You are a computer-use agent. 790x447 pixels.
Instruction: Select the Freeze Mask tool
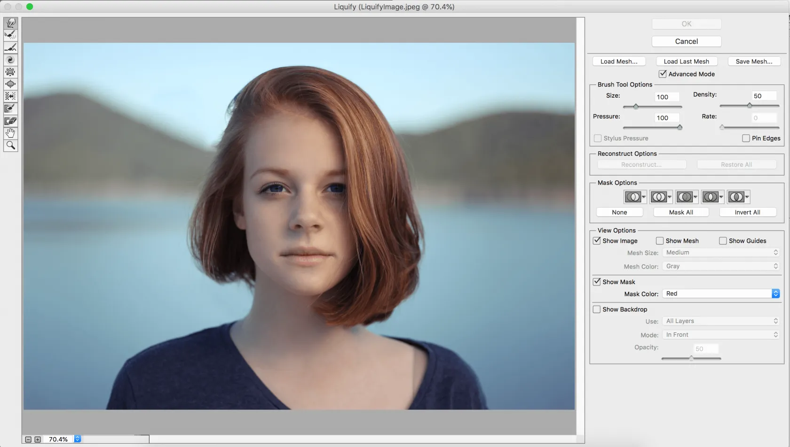point(10,108)
